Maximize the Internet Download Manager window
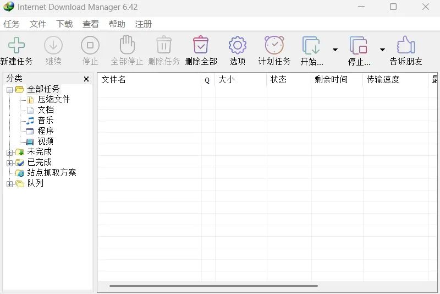 [x=393, y=7]
